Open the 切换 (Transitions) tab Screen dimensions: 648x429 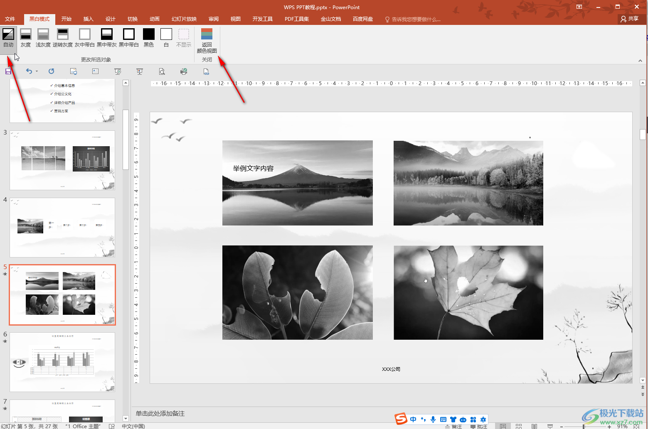[133, 19]
